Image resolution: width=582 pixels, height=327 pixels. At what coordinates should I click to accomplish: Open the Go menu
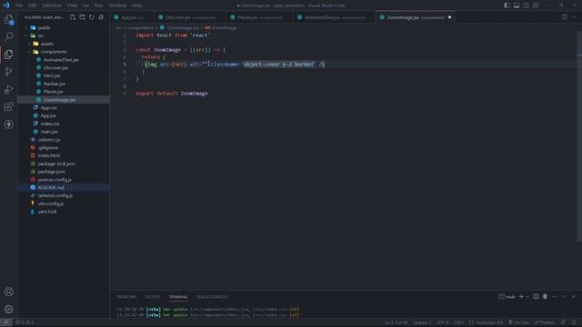85,5
